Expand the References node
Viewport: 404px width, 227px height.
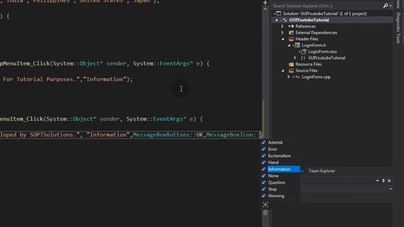[283, 26]
